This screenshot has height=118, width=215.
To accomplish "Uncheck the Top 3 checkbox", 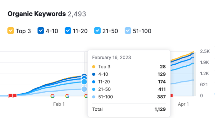I will click(x=11, y=30).
